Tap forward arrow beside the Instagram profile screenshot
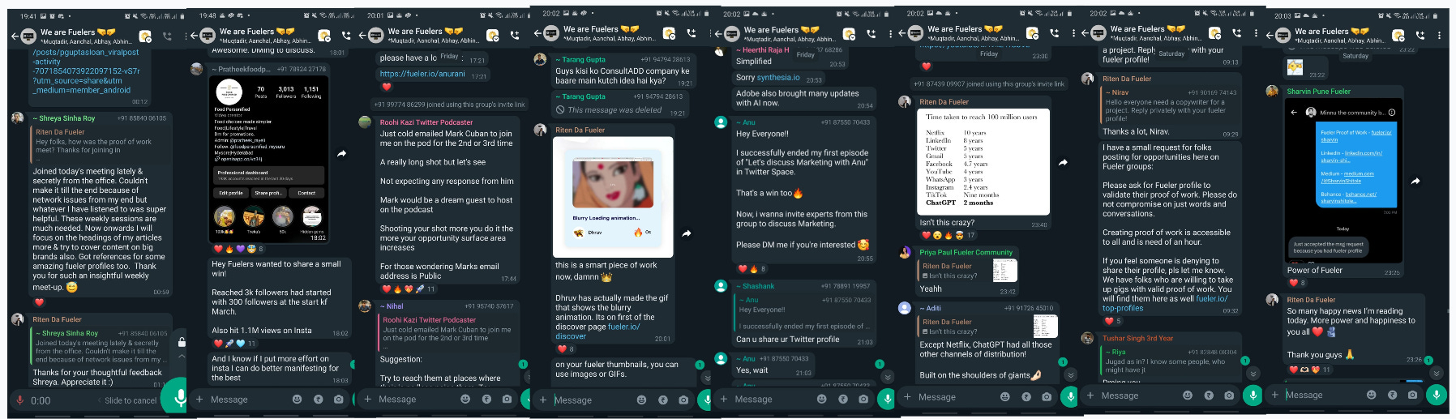 click(342, 153)
